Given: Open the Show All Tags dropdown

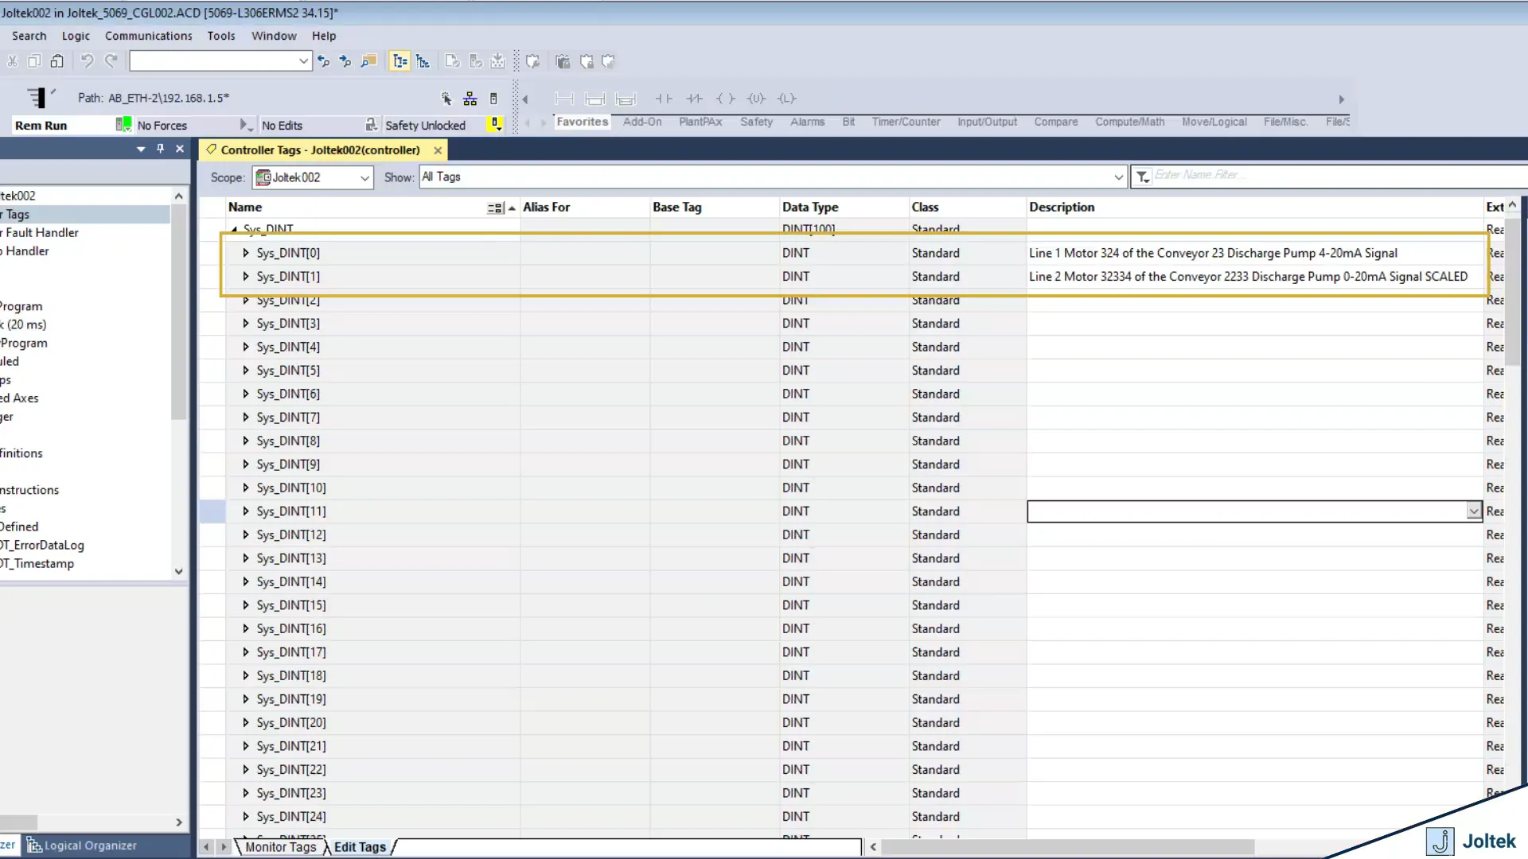Looking at the screenshot, I should click(x=1118, y=177).
